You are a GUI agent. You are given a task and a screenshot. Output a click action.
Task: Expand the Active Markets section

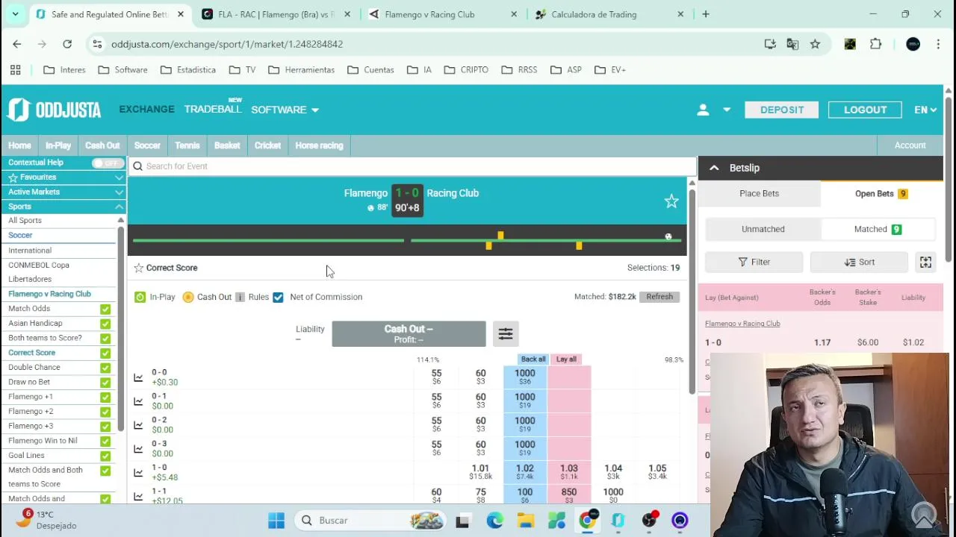[63, 192]
